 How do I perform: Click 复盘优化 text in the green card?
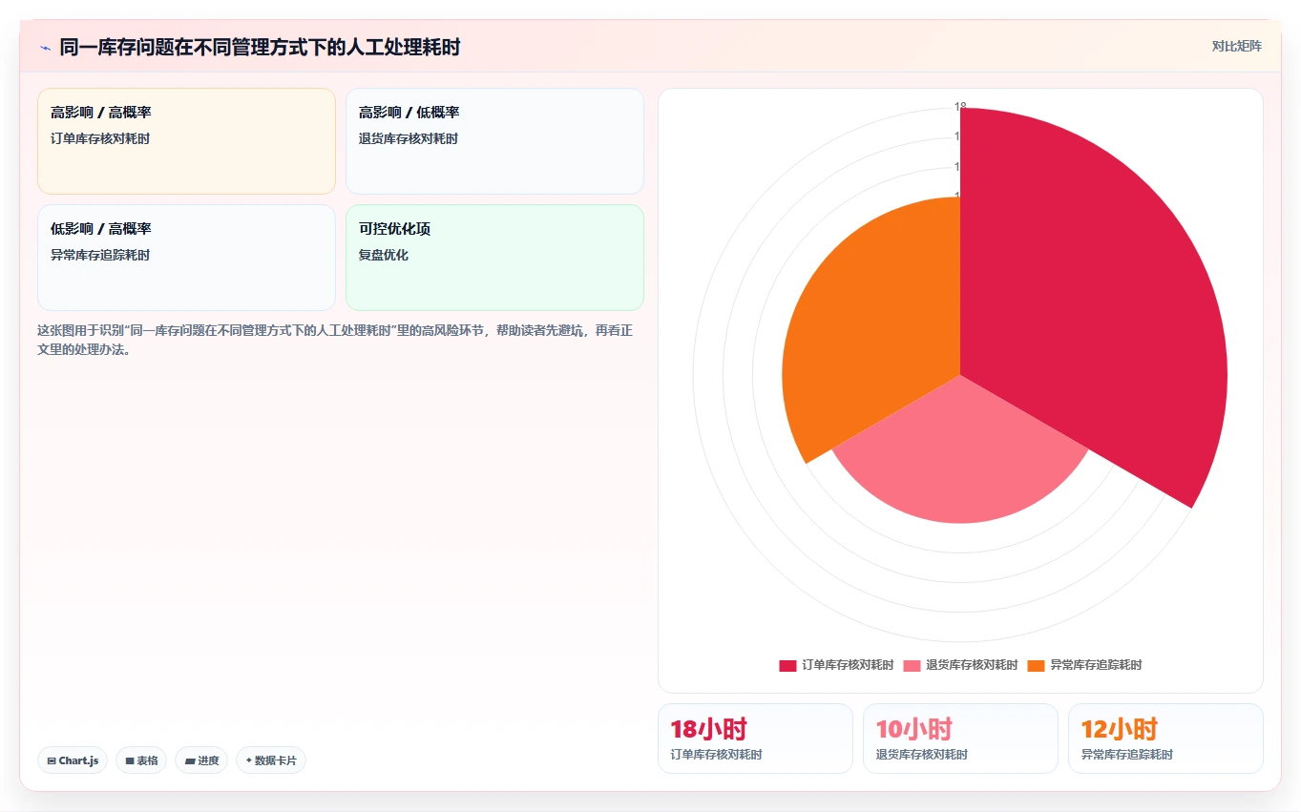(384, 255)
